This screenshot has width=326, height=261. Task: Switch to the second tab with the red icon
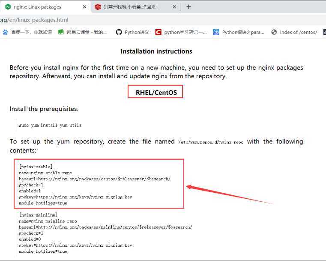click(x=135, y=7)
